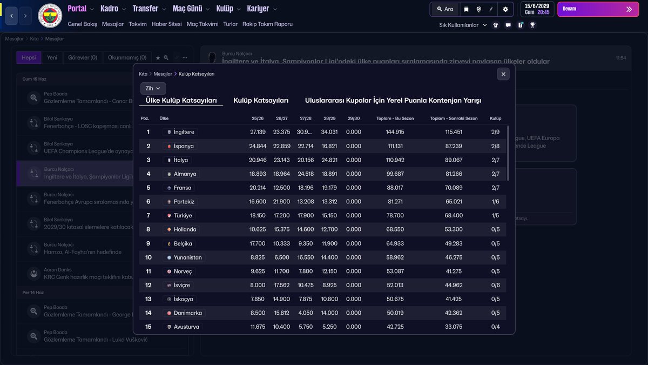This screenshot has height=365, width=648.
Task: Open Uluslararası Kupalar İçin Yerel Puanla tab
Action: tap(393, 101)
